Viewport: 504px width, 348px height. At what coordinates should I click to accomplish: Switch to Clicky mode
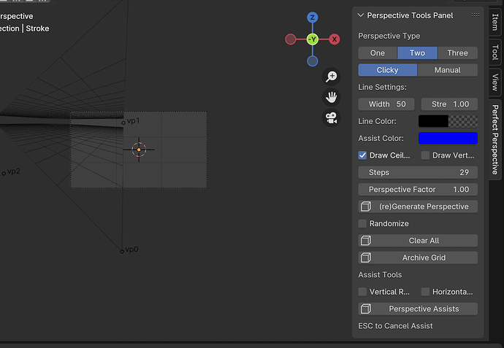pyautogui.click(x=387, y=70)
